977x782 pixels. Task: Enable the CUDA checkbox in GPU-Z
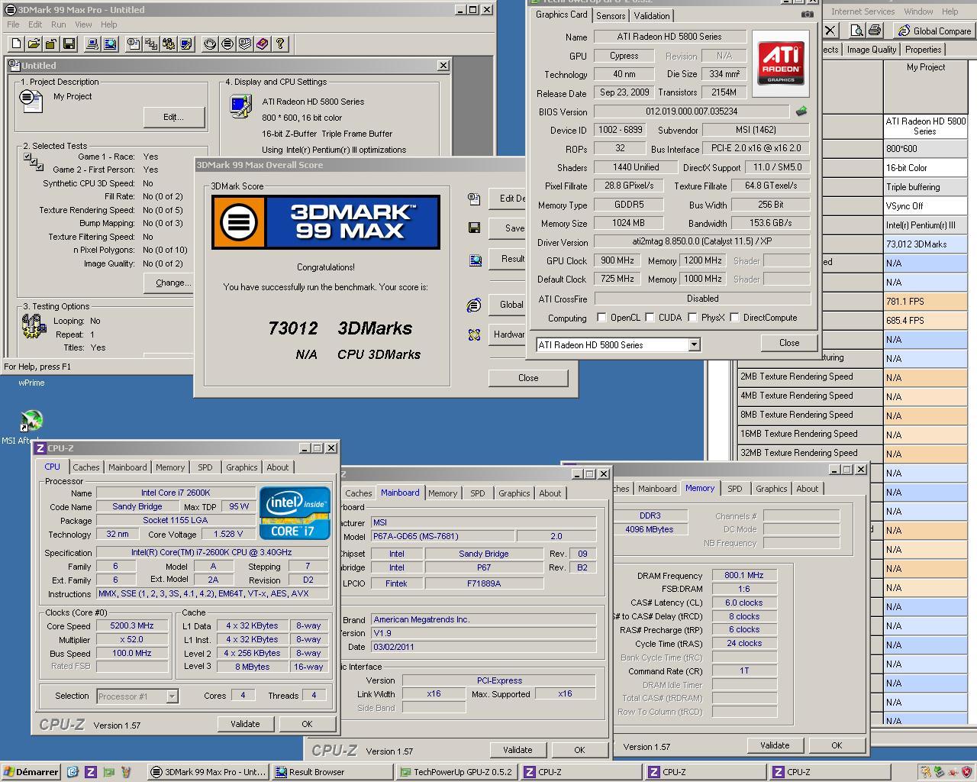click(x=650, y=318)
